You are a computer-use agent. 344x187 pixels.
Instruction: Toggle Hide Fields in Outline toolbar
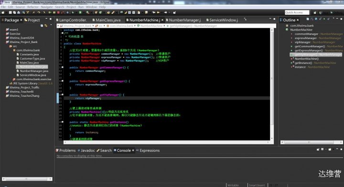point(316,19)
